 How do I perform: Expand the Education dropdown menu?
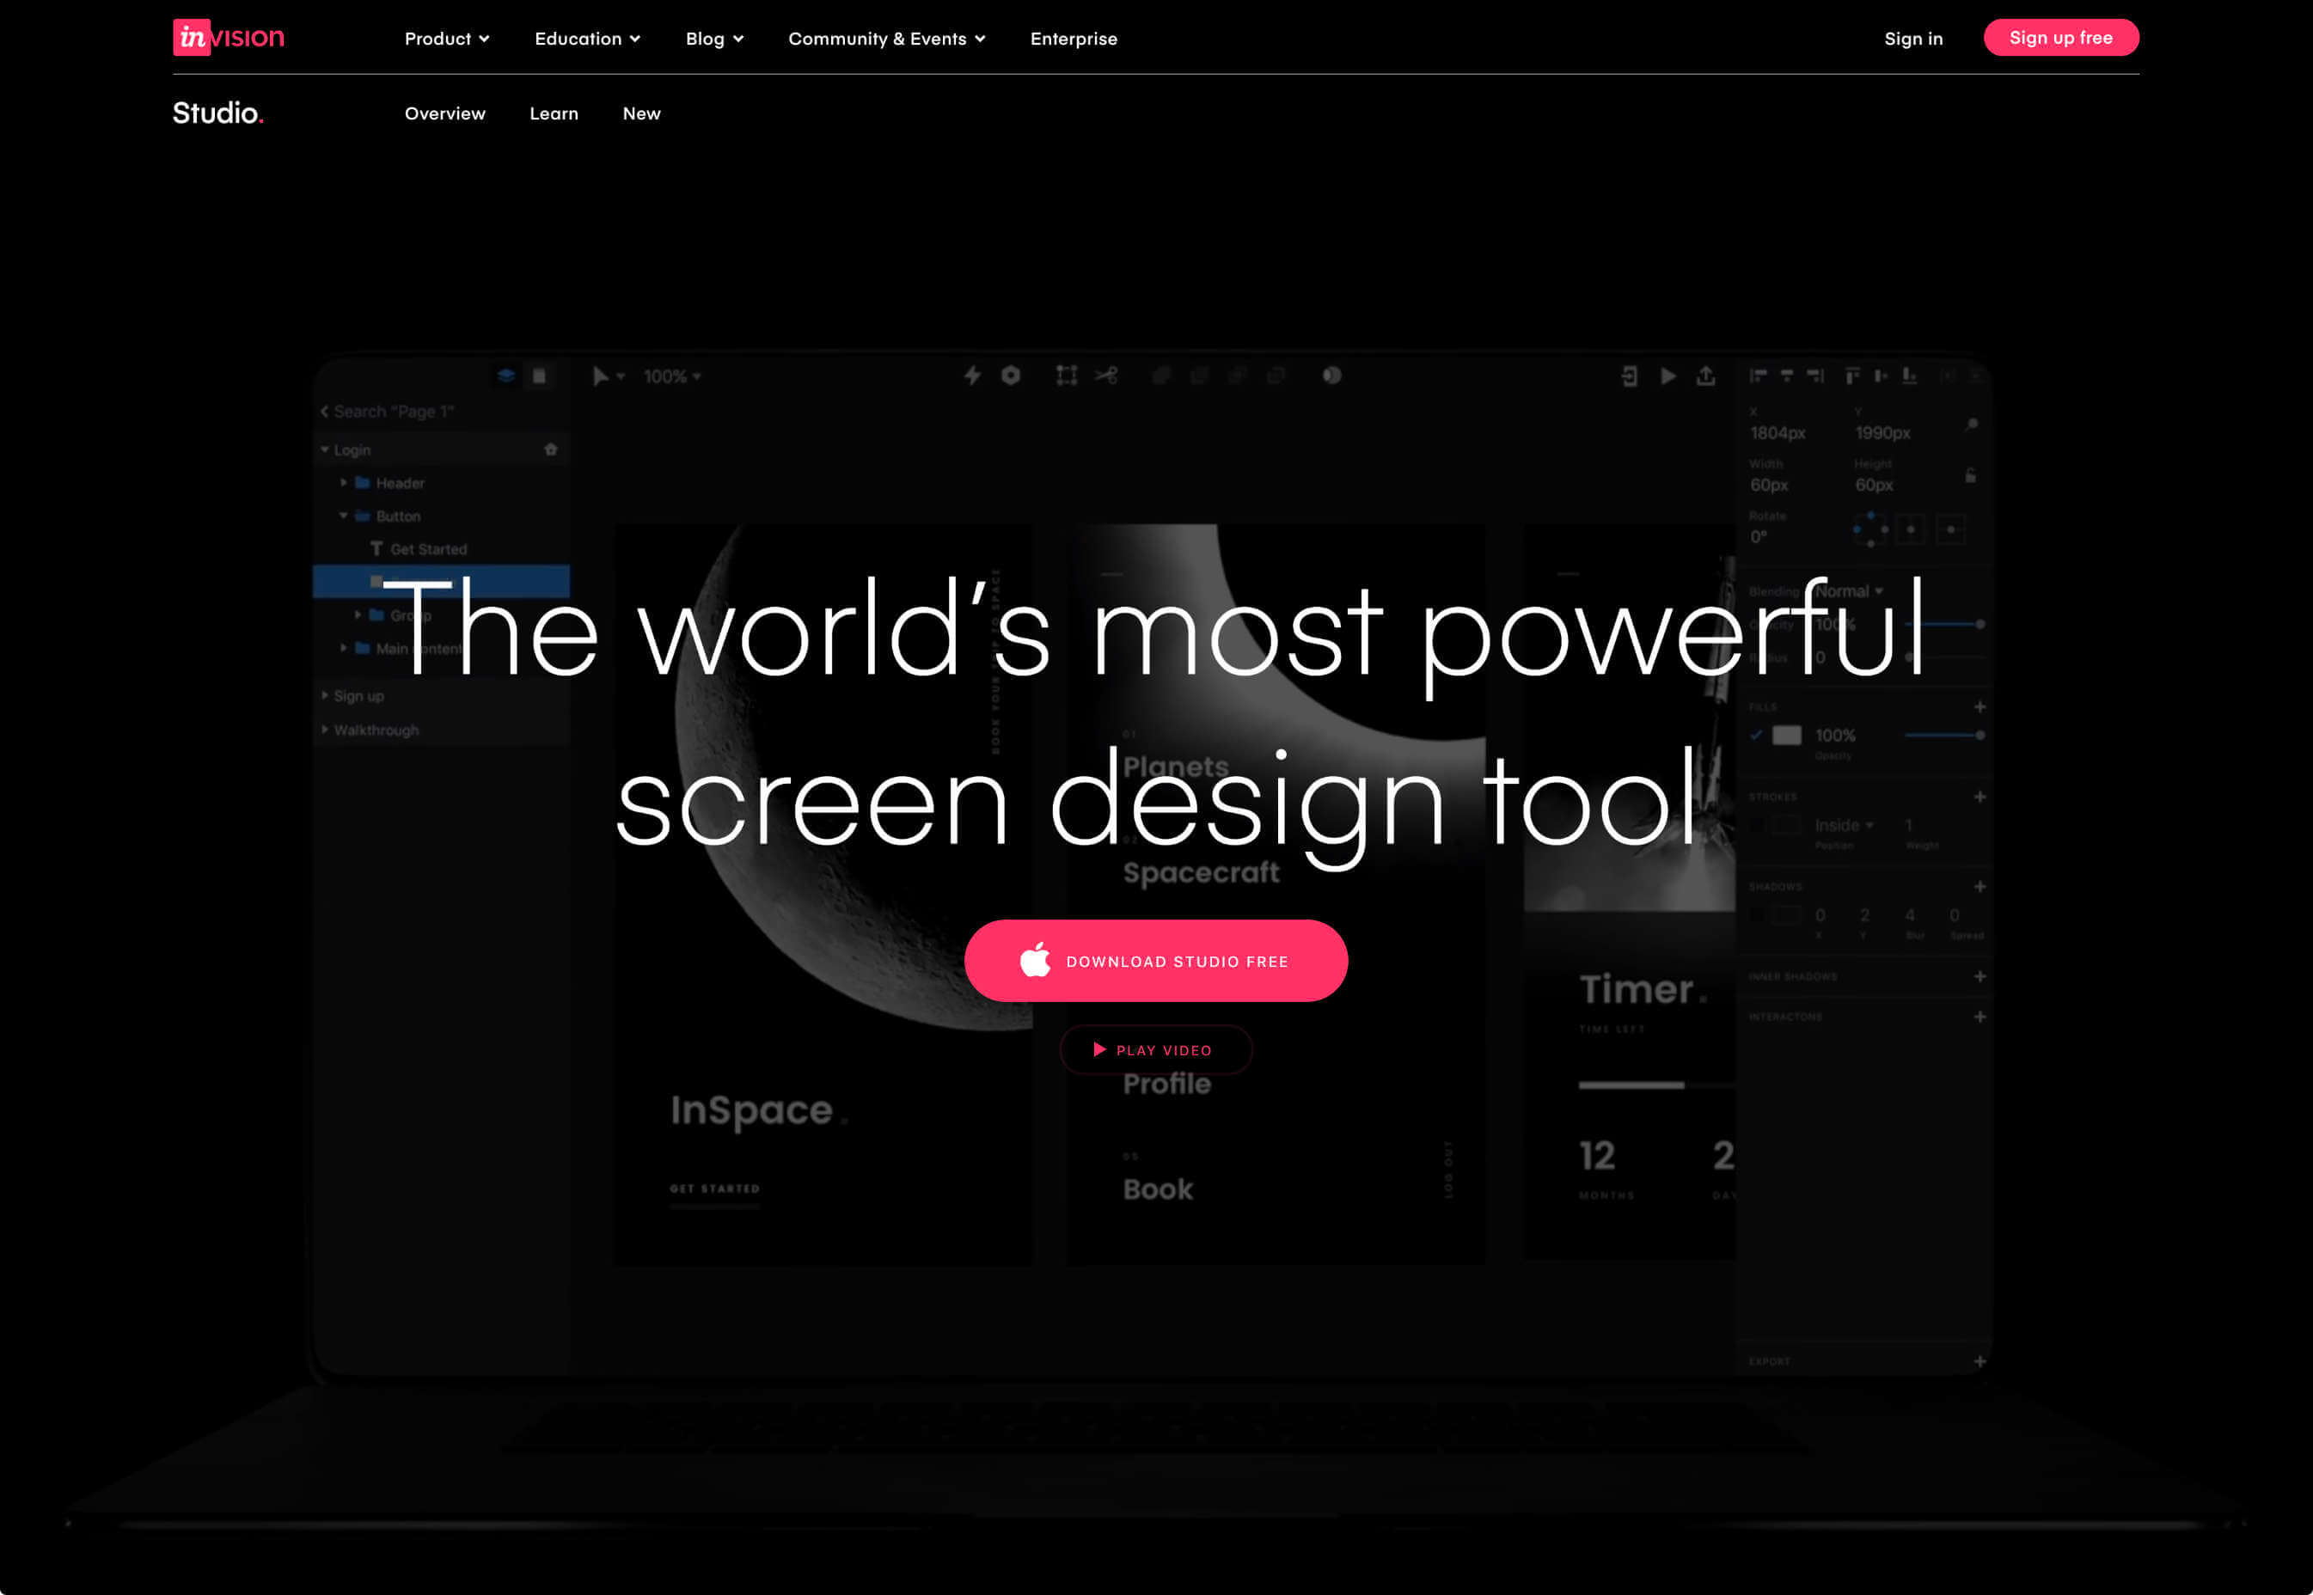click(587, 39)
